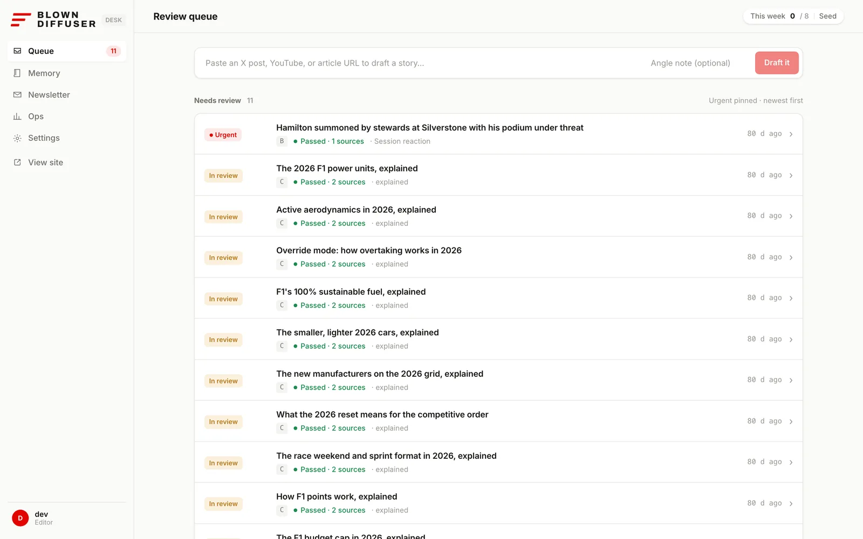Screen dimensions: 863x539
Task: Click 'Session reaction' label on Hamilton story
Action: [x=402, y=141]
